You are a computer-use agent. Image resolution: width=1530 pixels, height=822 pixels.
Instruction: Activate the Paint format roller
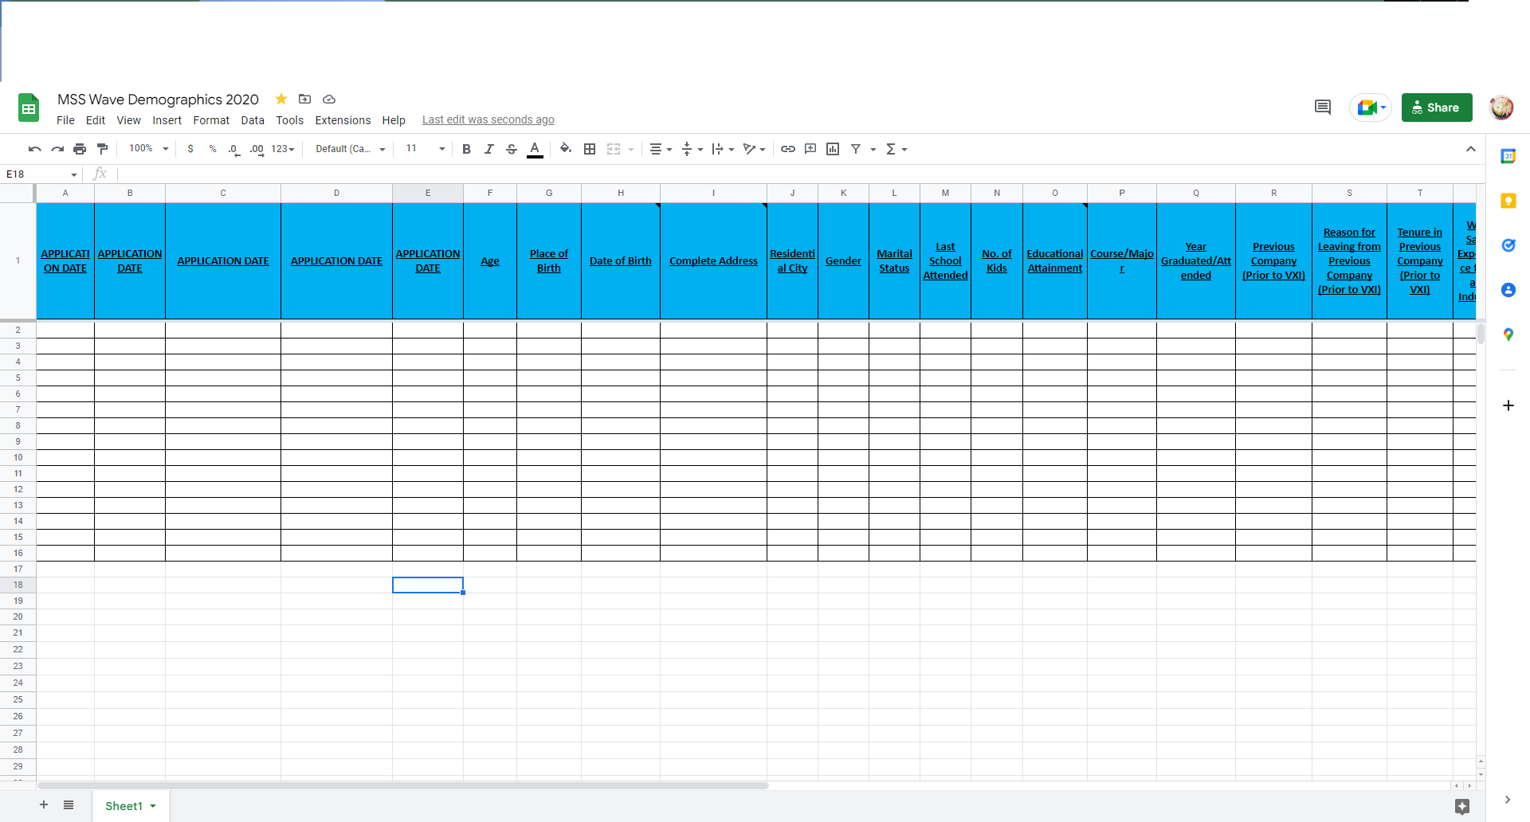tap(102, 149)
